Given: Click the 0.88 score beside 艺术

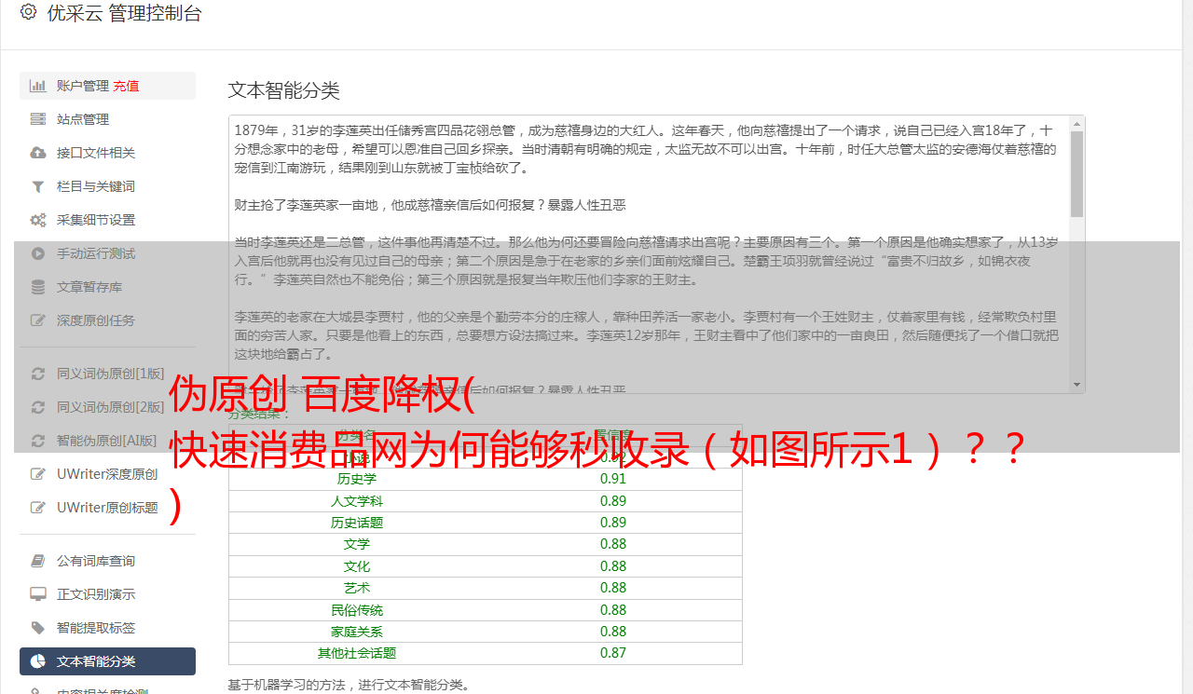Looking at the screenshot, I should (613, 588).
